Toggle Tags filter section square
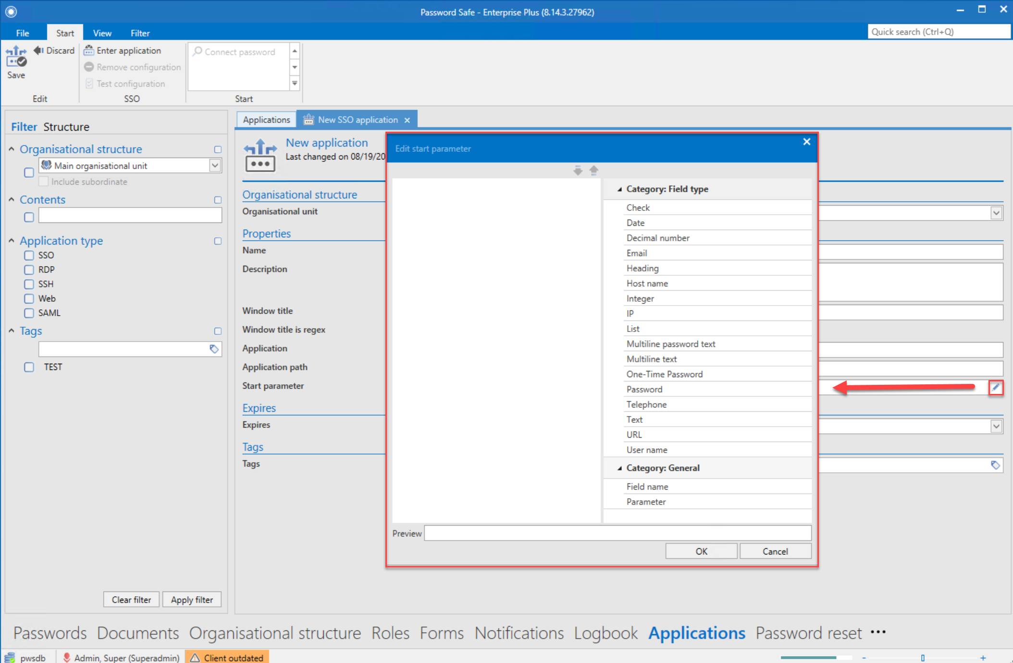1013x663 pixels. tap(218, 331)
